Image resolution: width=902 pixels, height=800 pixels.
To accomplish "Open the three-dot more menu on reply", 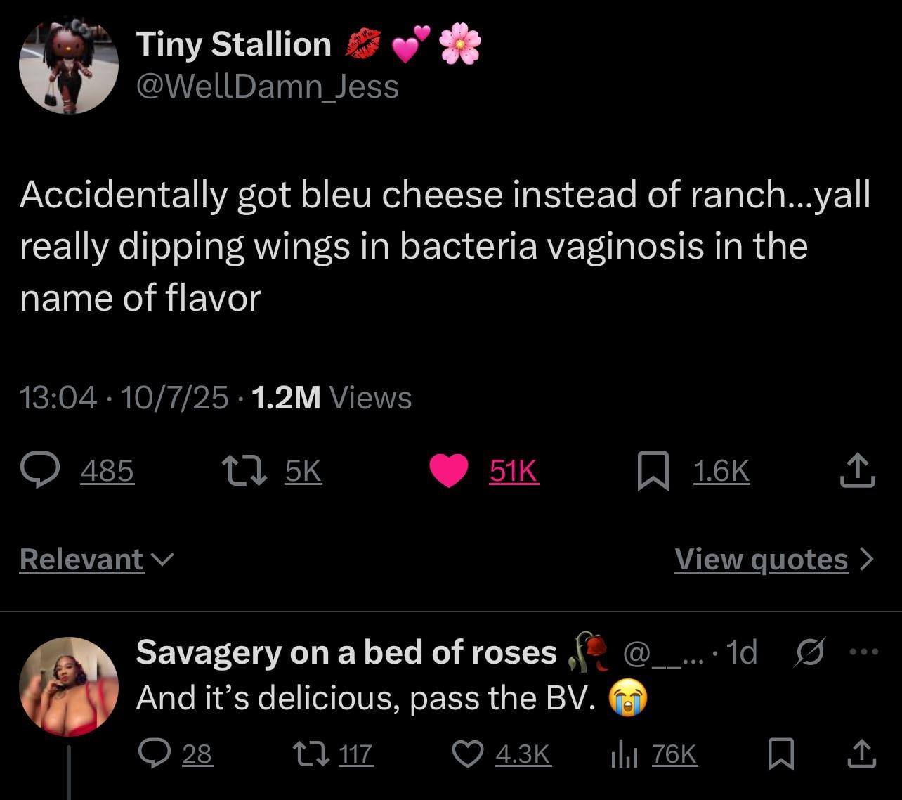I will (863, 652).
